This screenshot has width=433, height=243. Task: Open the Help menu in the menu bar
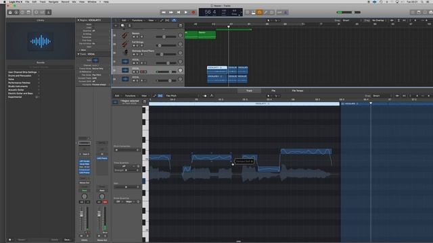(106, 1)
